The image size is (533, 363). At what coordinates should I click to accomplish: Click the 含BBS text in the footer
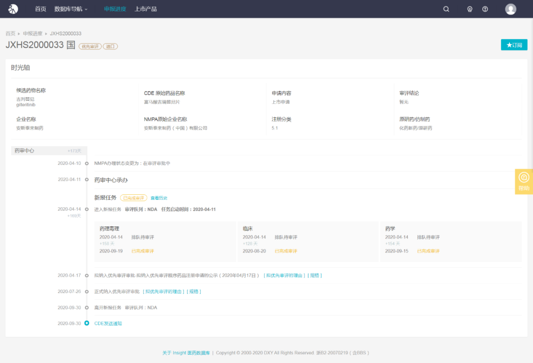(x=361, y=353)
